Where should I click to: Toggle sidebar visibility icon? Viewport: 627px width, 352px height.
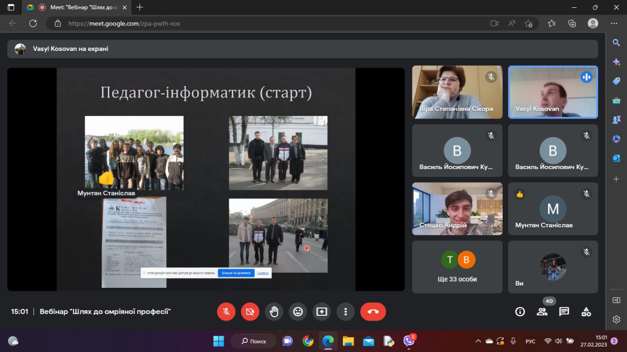(x=616, y=300)
